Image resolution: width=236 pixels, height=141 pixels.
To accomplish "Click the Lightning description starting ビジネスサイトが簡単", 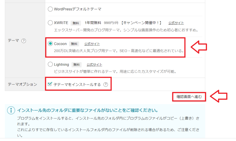I will (115, 71).
